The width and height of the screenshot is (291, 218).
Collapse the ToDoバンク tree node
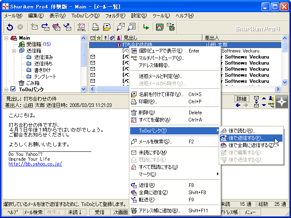6,89
